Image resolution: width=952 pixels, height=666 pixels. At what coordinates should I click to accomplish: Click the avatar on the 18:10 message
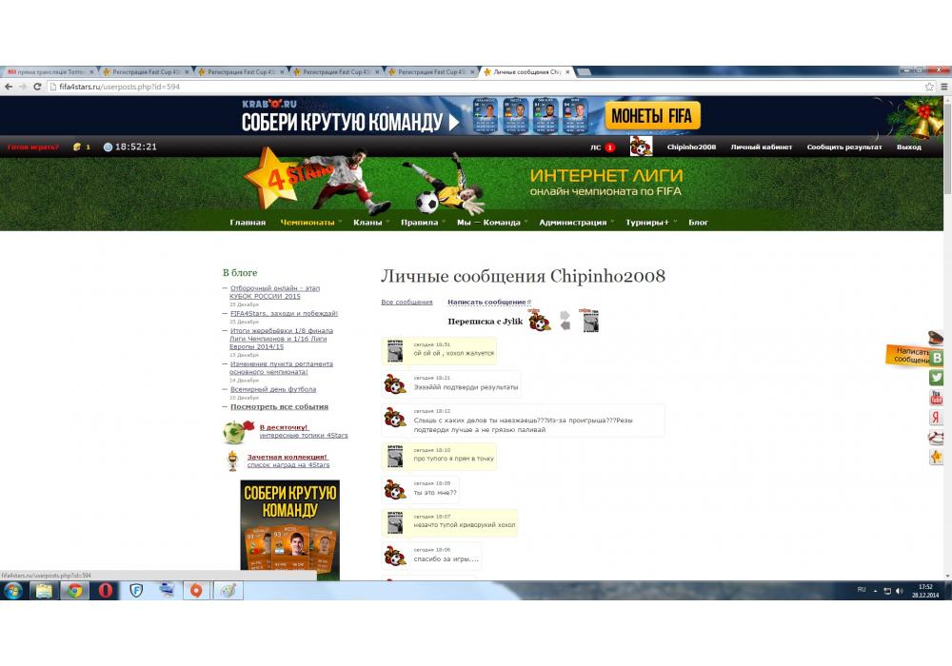click(395, 456)
